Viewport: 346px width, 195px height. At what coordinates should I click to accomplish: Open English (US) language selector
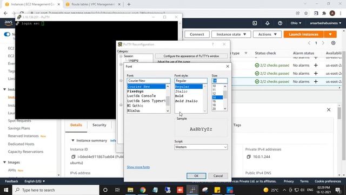point(35,181)
